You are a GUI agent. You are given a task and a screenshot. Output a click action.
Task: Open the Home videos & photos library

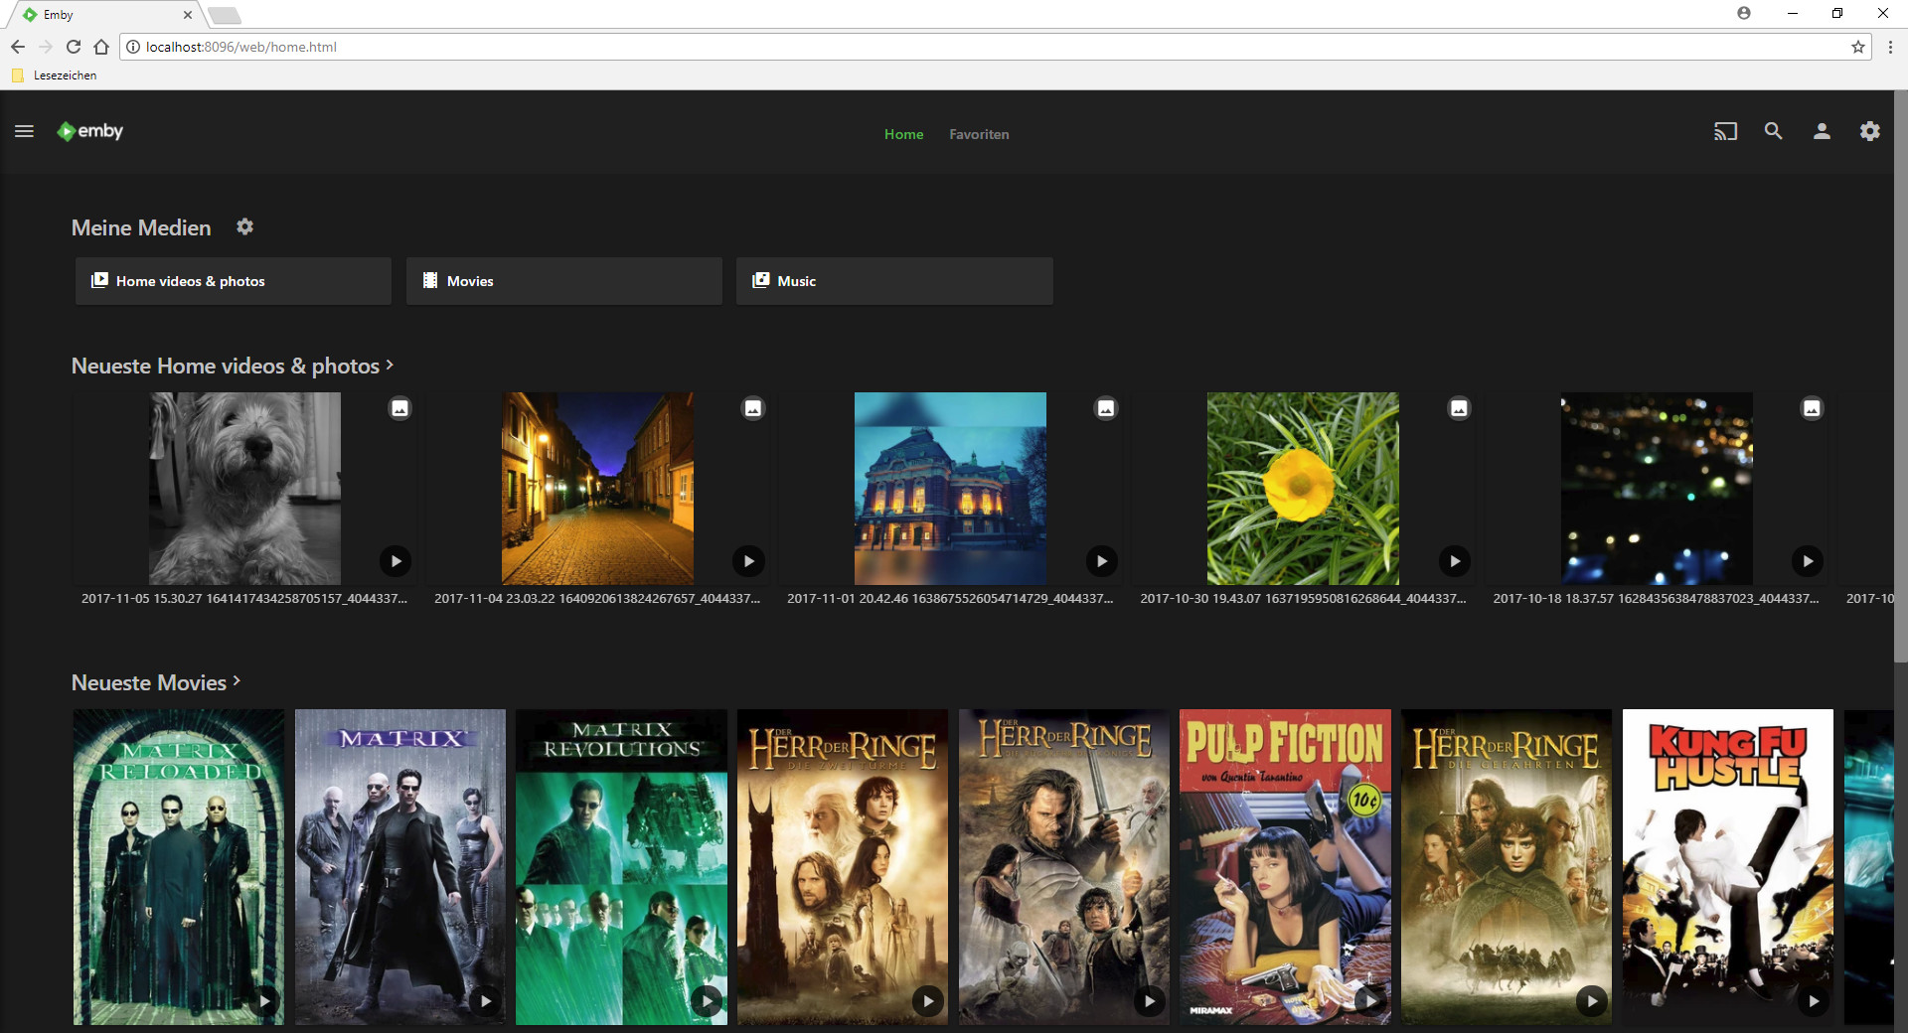[234, 281]
